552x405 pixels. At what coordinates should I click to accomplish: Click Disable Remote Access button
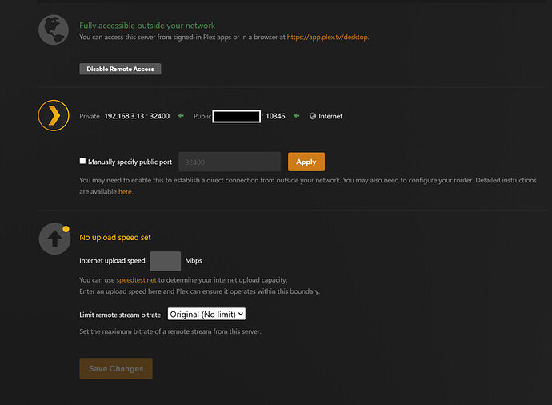point(120,69)
